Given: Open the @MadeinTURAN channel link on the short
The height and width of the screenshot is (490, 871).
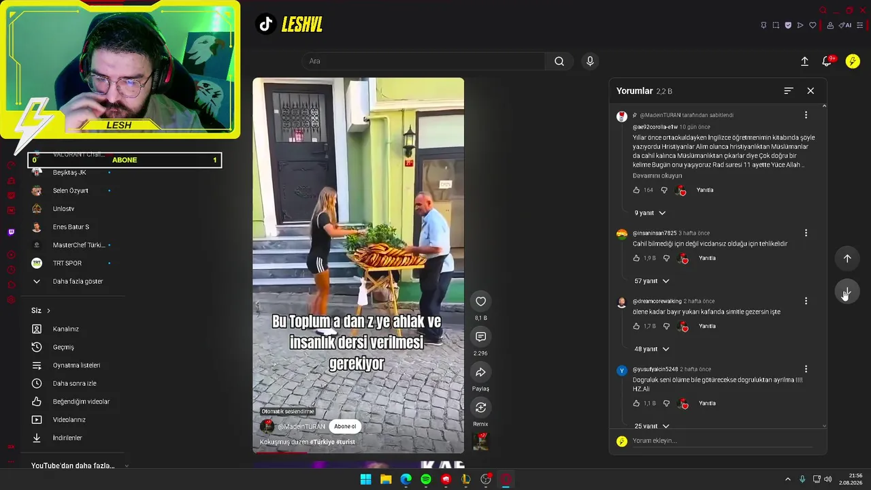Looking at the screenshot, I should 301,427.
